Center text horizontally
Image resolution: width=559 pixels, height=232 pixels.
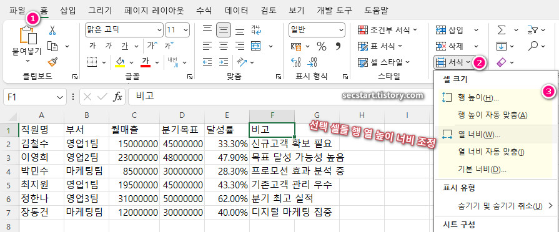(224, 46)
